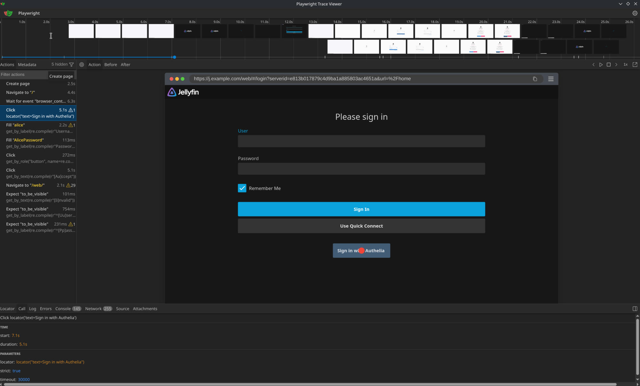Click the Use Quick Connect button

[361, 226]
